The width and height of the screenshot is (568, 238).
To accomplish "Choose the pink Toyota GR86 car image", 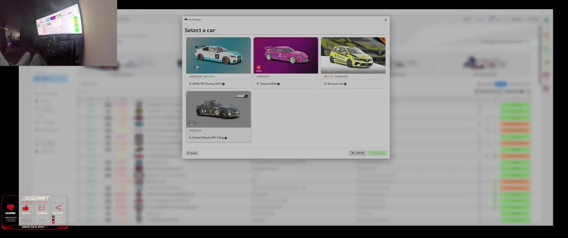I will click(x=286, y=55).
